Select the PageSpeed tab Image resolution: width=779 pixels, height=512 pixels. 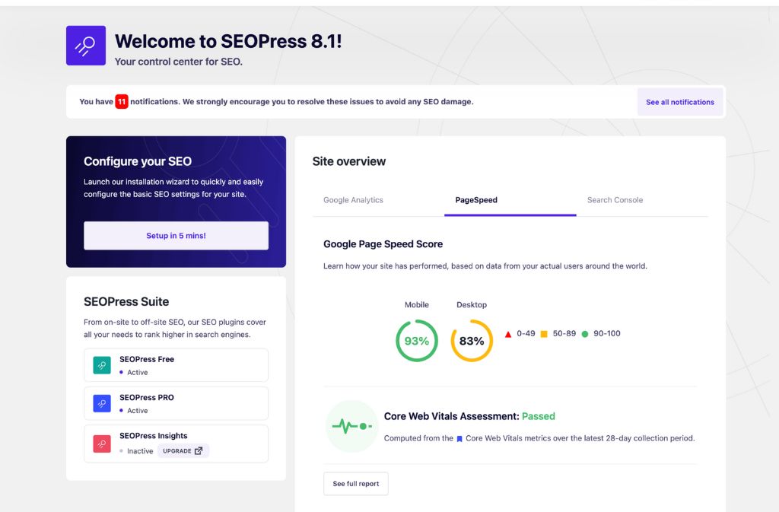[476, 199]
